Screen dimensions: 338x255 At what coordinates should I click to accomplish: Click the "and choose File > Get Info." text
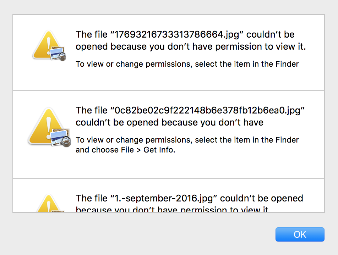click(125, 150)
